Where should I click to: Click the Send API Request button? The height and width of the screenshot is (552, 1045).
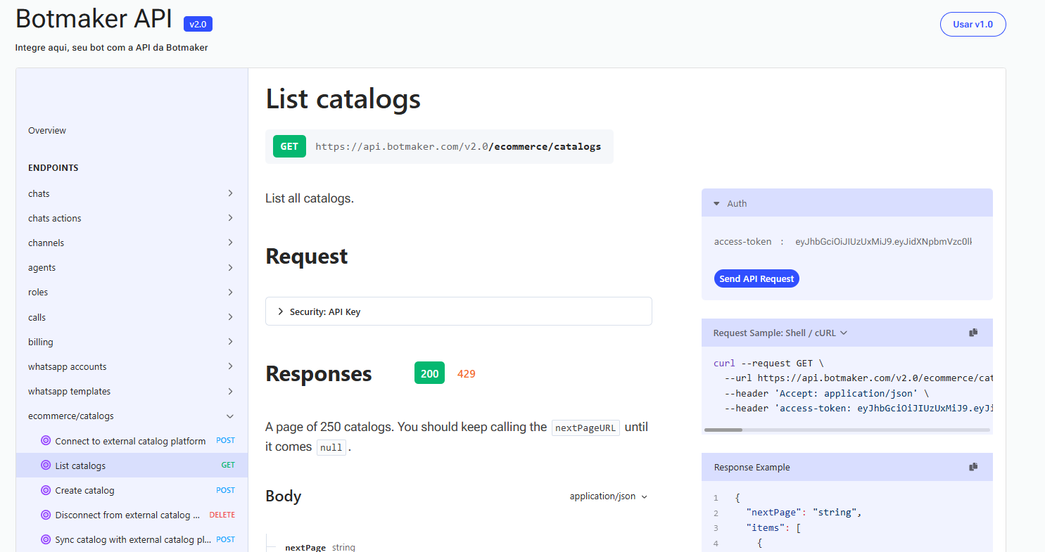point(756,278)
